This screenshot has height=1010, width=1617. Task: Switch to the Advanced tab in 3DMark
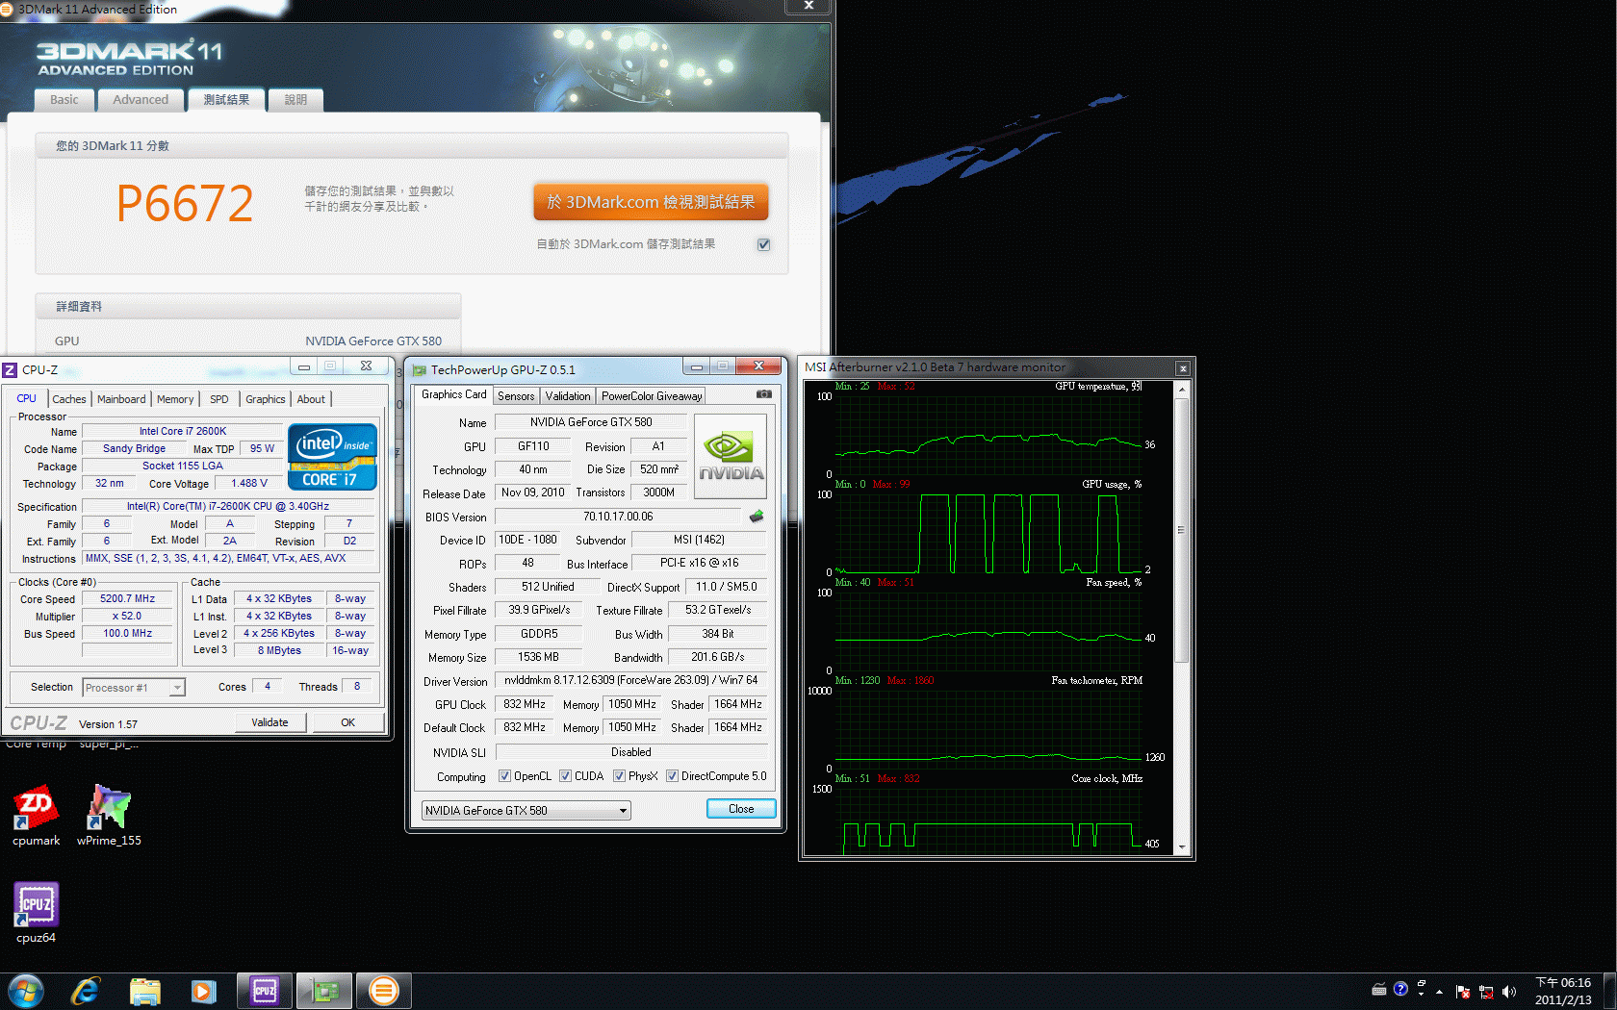pyautogui.click(x=141, y=99)
